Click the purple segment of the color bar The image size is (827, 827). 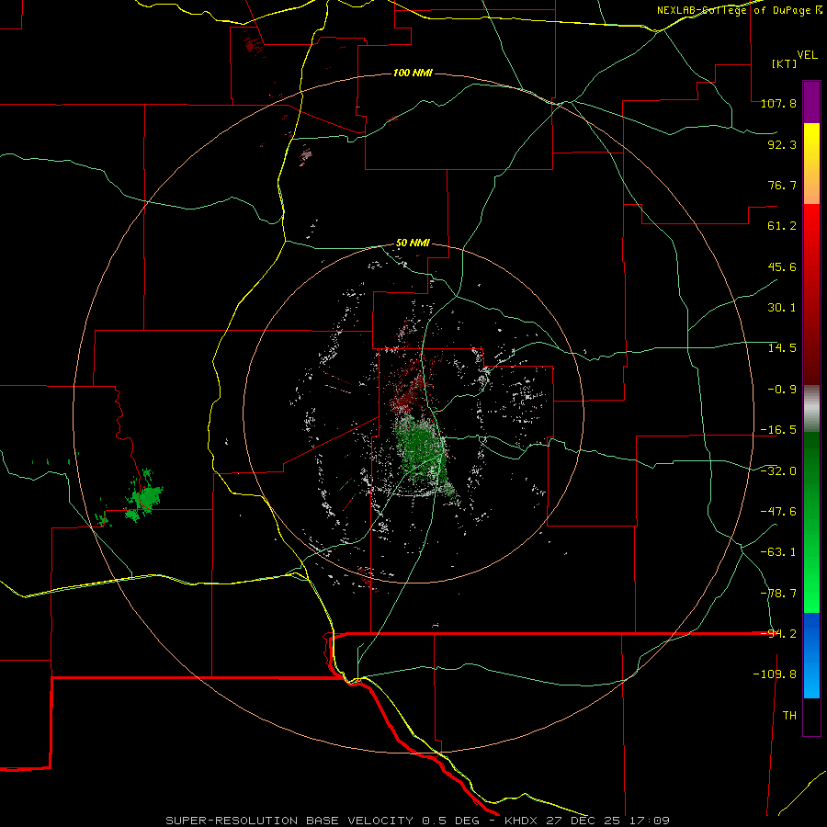point(811,102)
